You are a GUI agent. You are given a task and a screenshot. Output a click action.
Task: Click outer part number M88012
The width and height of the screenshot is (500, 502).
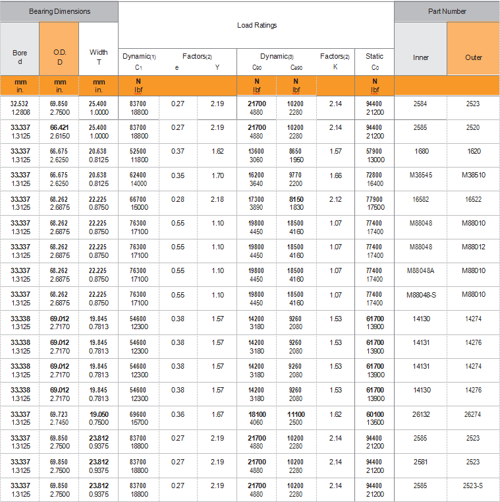click(x=473, y=247)
